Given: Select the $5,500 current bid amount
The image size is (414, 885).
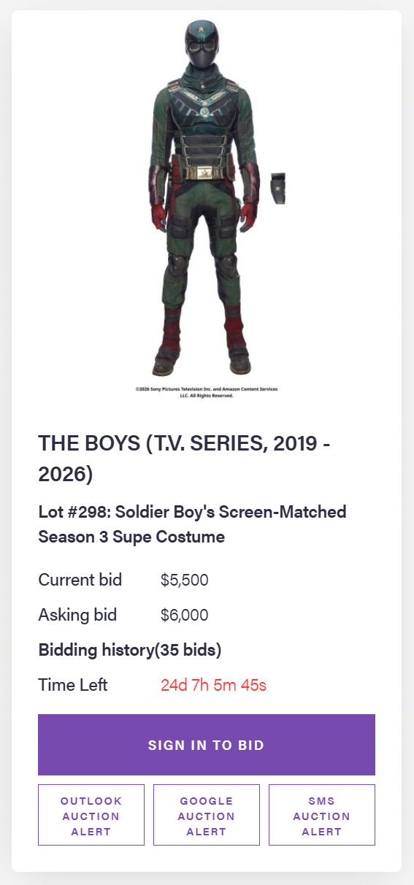Looking at the screenshot, I should 185,581.
